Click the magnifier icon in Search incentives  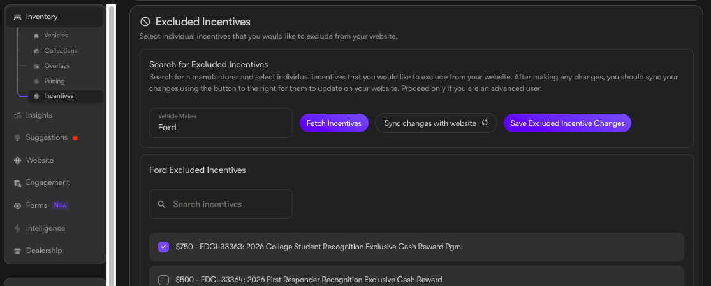coord(162,204)
